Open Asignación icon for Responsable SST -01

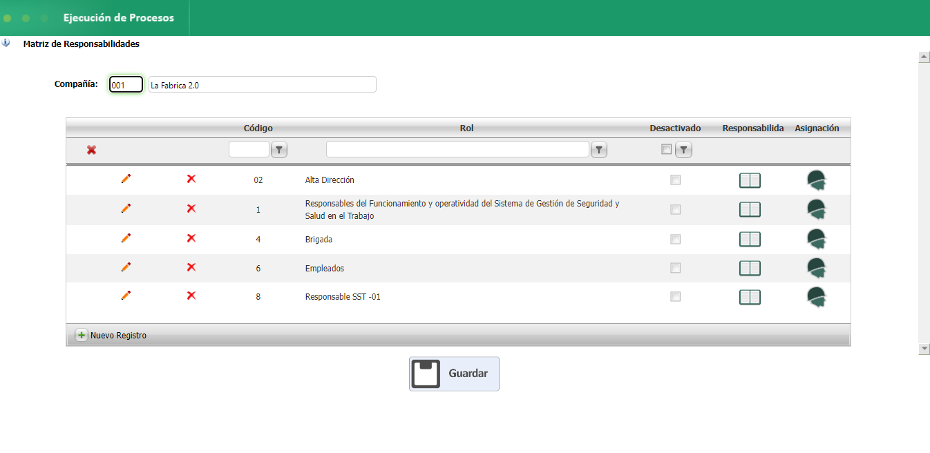pos(817,297)
